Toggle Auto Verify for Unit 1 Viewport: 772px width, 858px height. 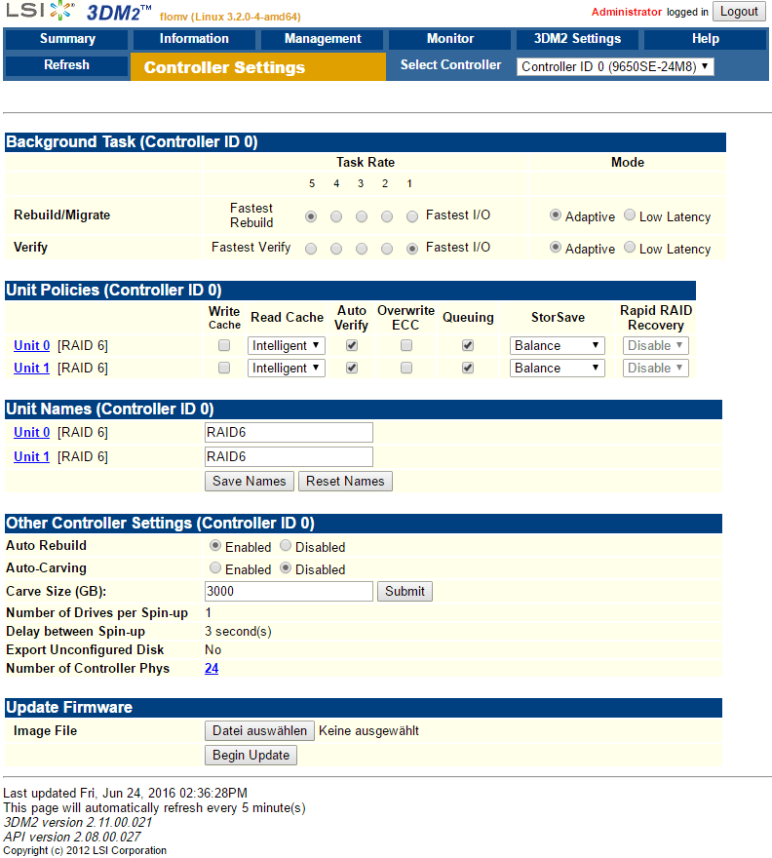tap(352, 368)
